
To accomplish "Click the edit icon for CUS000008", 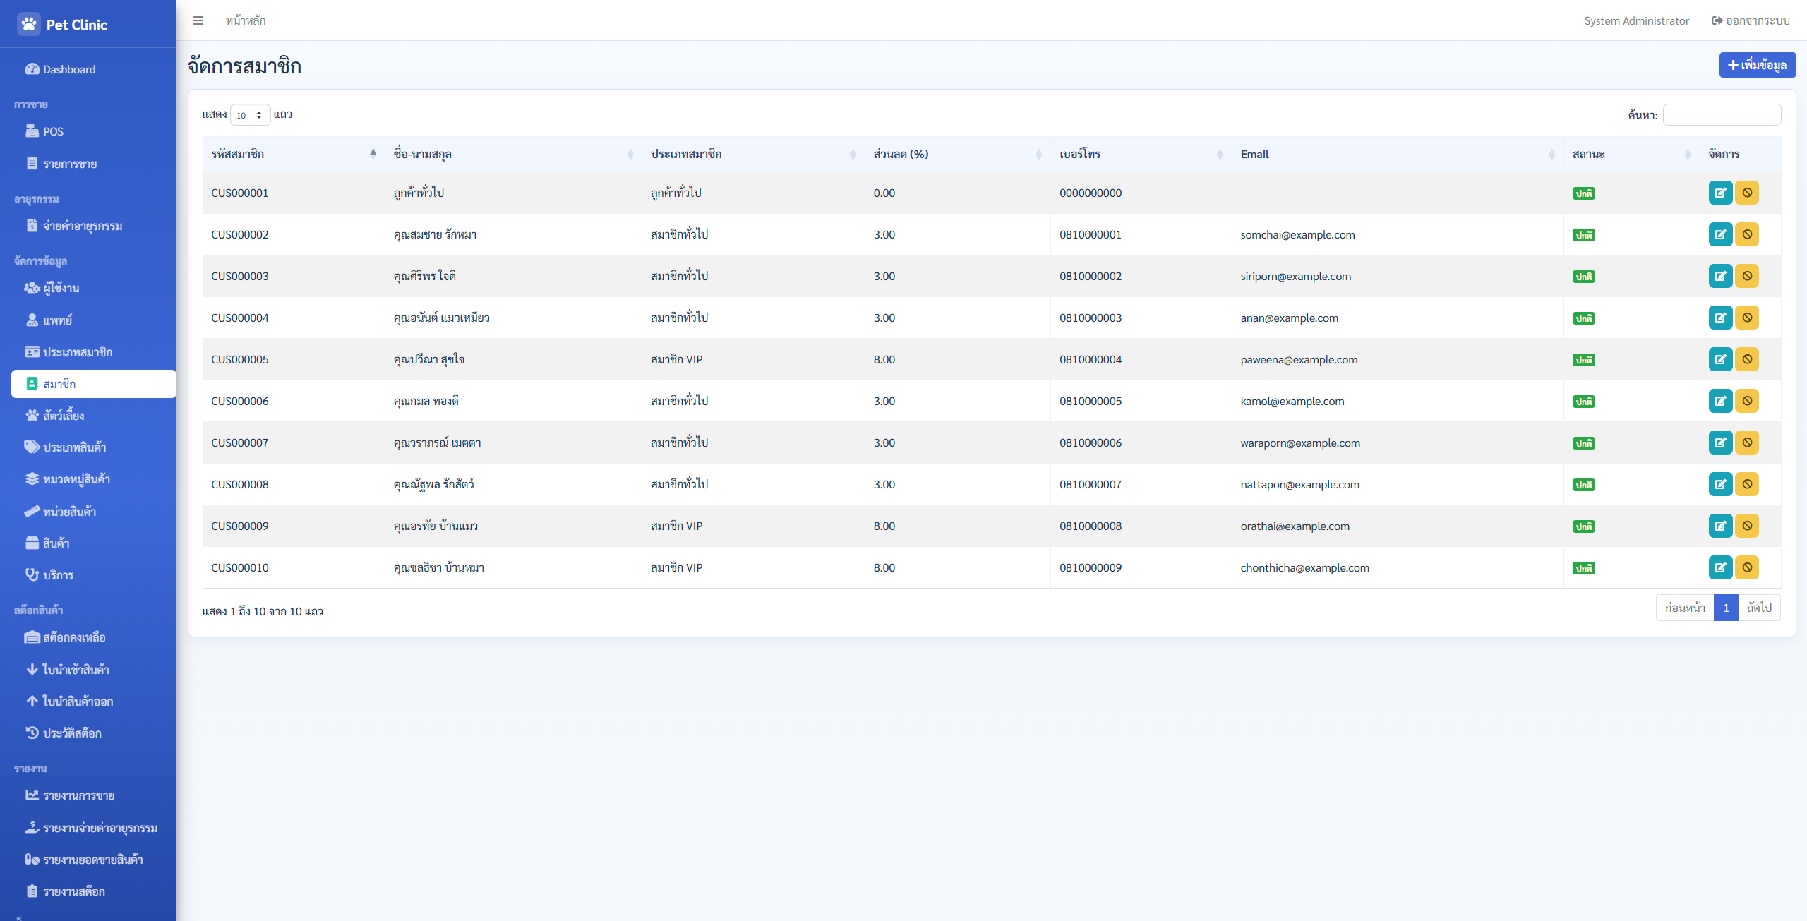I will (x=1720, y=484).
